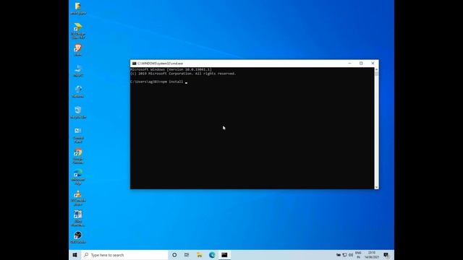This screenshot has width=463, height=260.
Task: Open Microsoft Edge from the taskbar
Action: [x=212, y=255]
